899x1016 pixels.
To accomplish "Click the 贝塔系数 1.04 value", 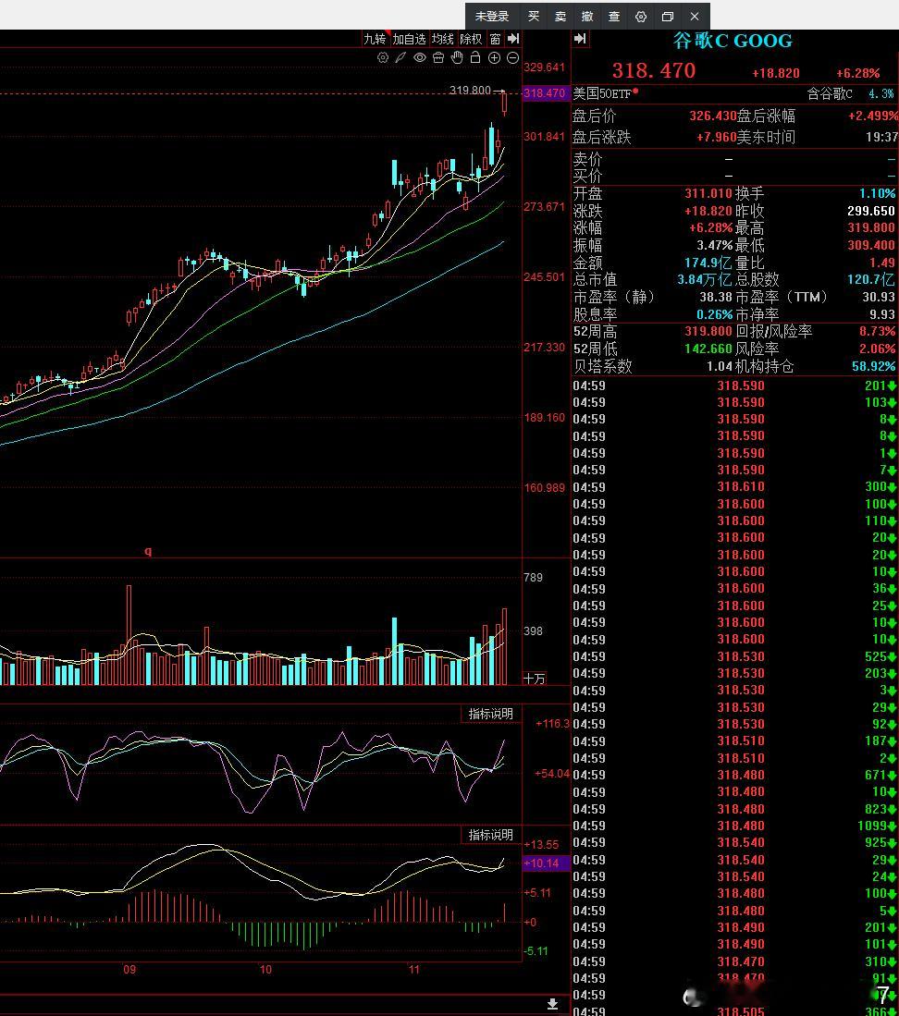I will (720, 367).
